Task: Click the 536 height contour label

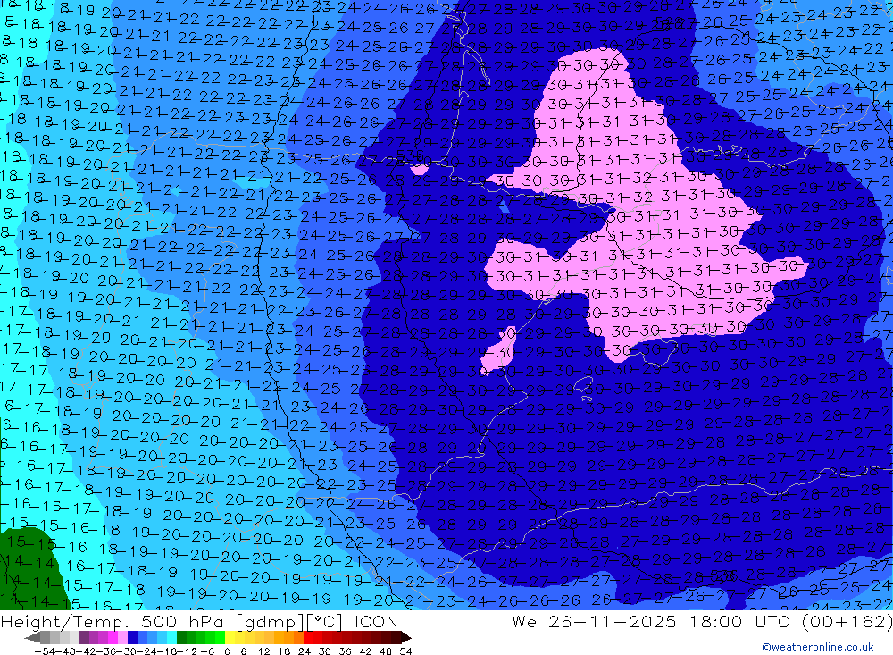Action: (410, 155)
